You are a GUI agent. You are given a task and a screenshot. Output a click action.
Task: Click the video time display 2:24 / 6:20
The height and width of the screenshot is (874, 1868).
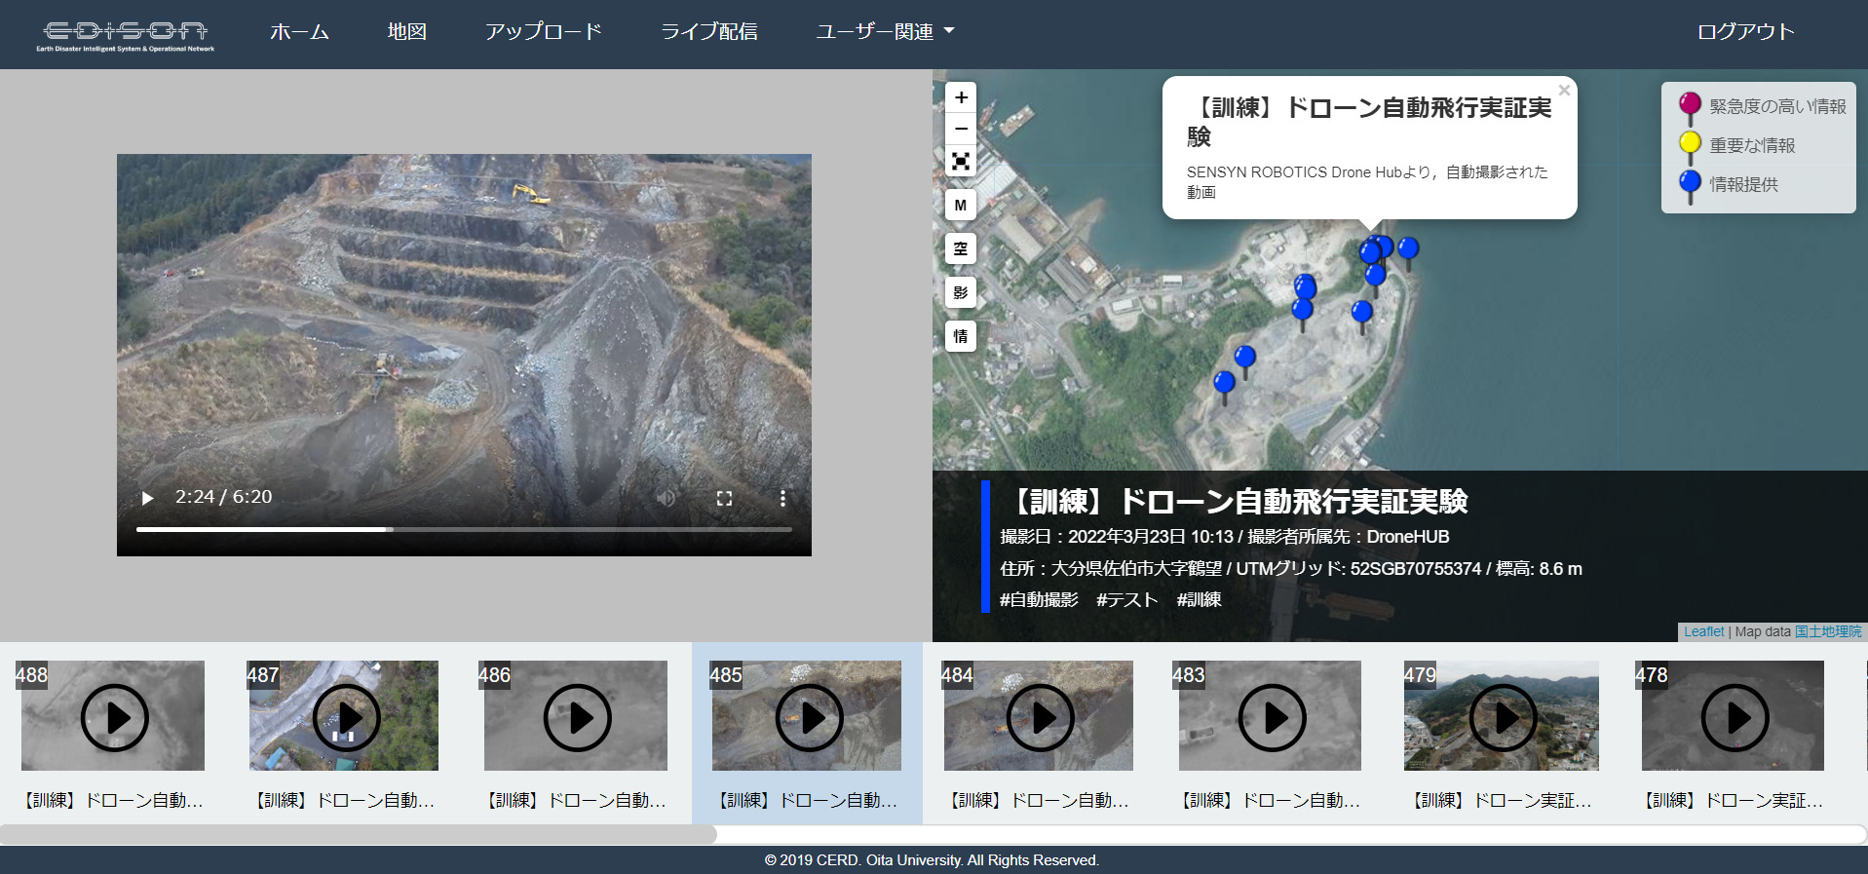tap(223, 497)
